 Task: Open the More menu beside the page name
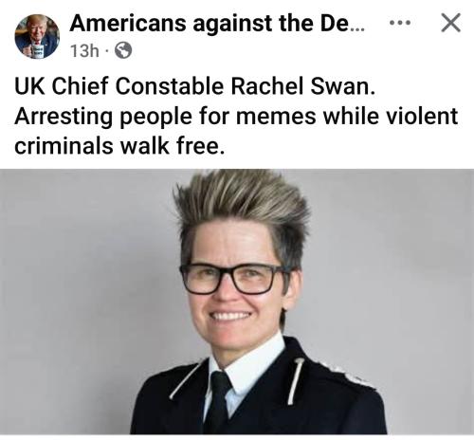pyautogui.click(x=400, y=23)
